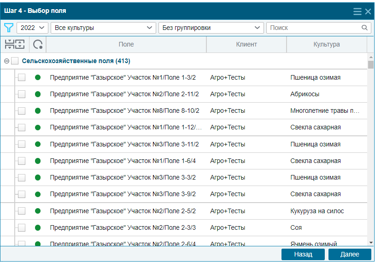Open the 2022 year dropdown
Screen dimensions: 375x262
[x=32, y=28]
